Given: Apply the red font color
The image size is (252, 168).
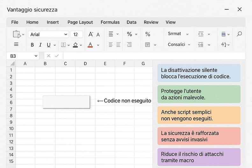Looking at the screenshot, I should click(90, 45).
